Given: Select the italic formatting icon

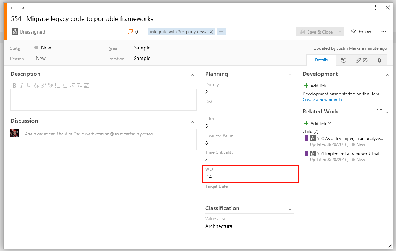Looking at the screenshot, I should [22, 86].
